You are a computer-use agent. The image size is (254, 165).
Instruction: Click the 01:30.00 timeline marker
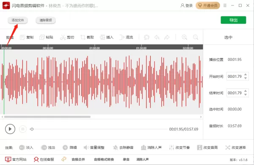click(141, 48)
